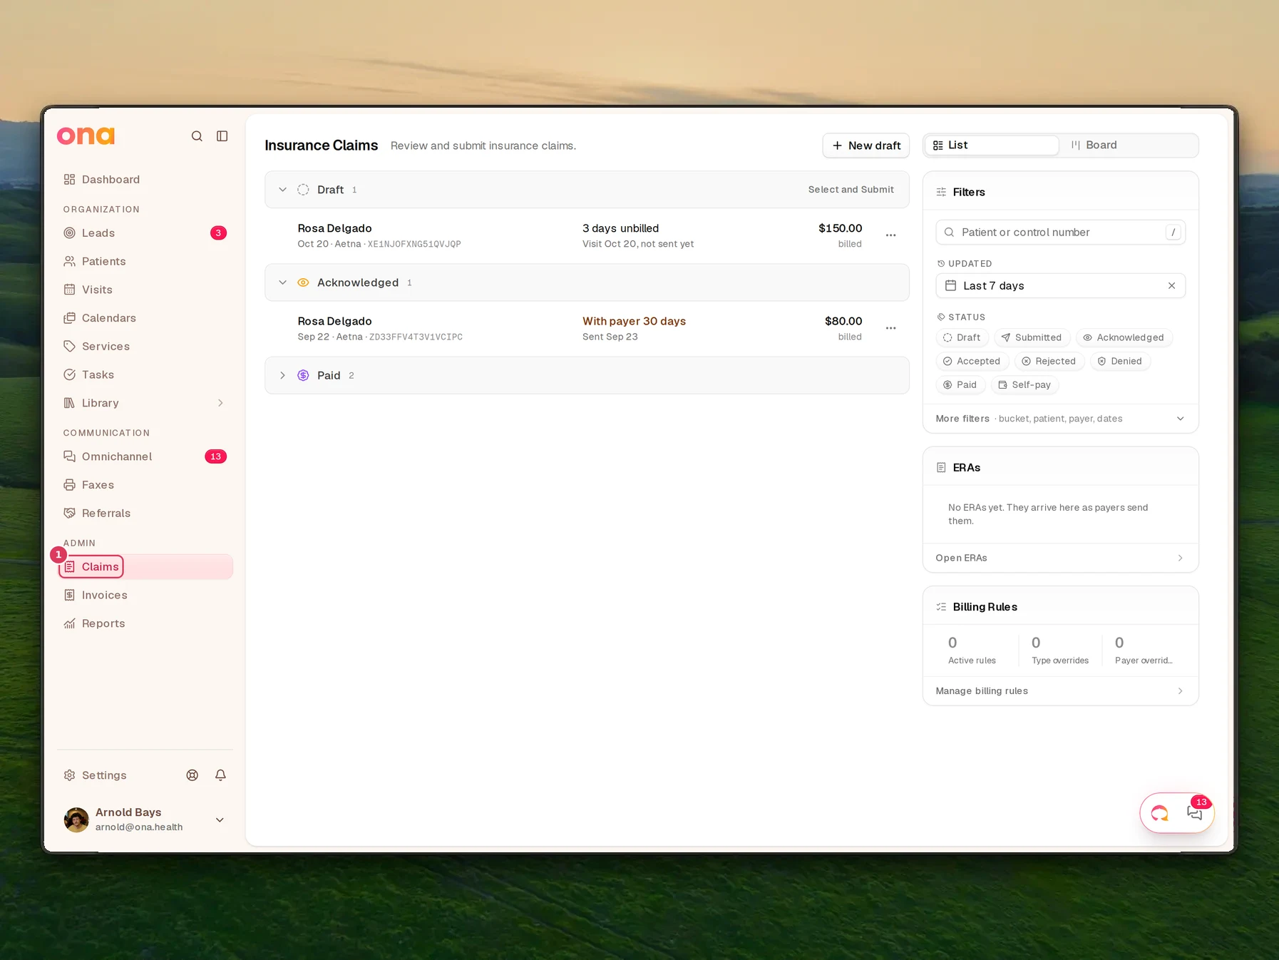Image resolution: width=1279 pixels, height=960 pixels.
Task: Open the account menu chevron
Action: tap(220, 820)
